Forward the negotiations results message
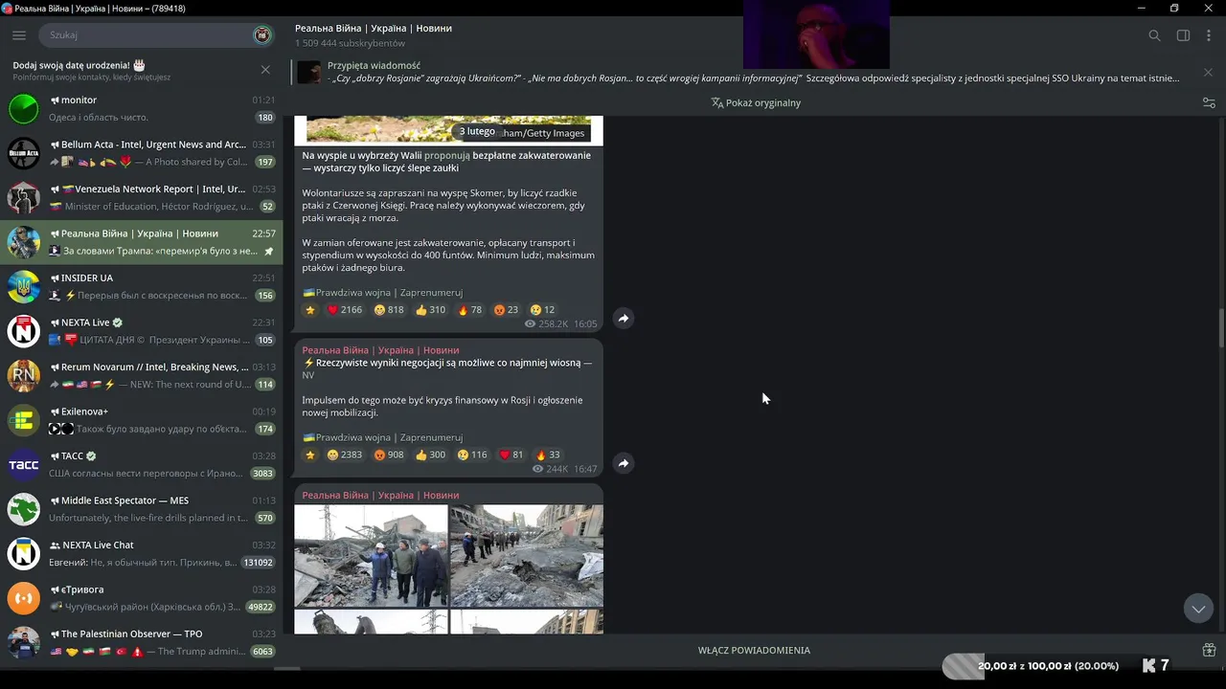Image resolution: width=1226 pixels, height=689 pixels. pos(623,463)
